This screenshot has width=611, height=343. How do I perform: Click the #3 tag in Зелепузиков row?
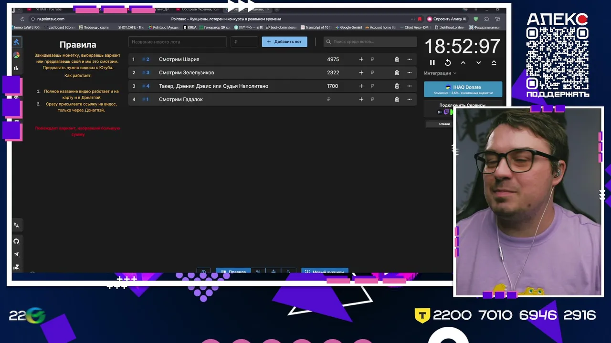point(146,73)
